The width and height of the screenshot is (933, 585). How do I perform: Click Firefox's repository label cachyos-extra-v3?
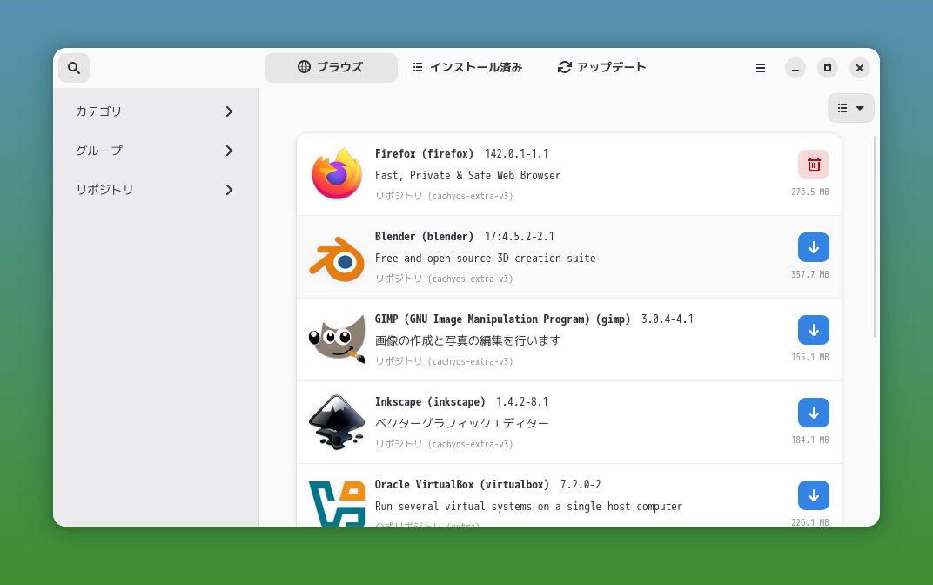tap(444, 196)
